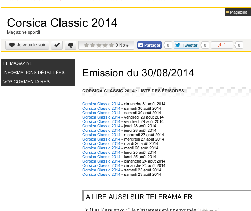The height and width of the screenshot is (211, 251).
Task: Open the episode of dimanche 31 août 2014
Action: [101, 104]
